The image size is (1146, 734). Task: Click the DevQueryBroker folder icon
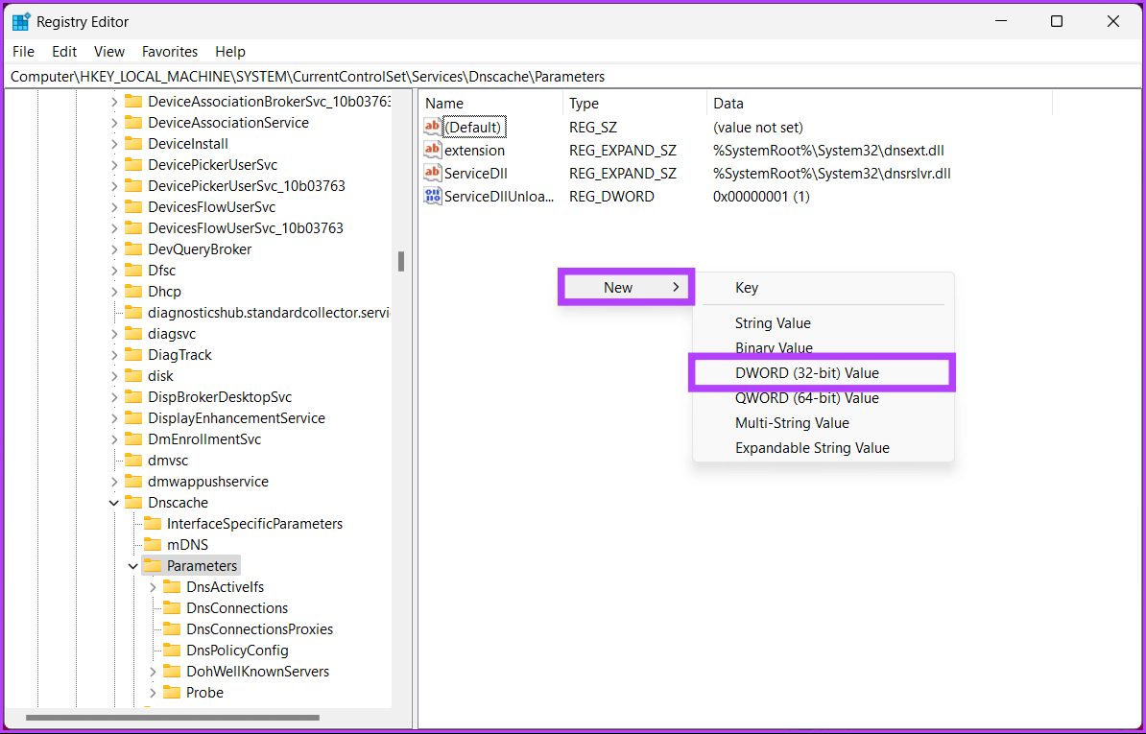[x=133, y=249]
